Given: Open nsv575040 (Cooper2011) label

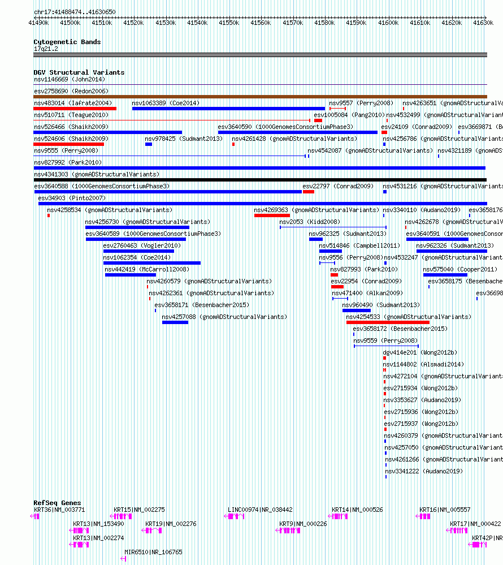Looking at the screenshot, I should [460, 270].
